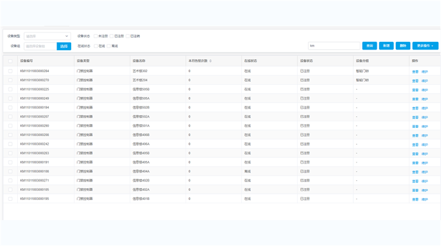
Task: Open 查看 for the 信息楼405A row
Action: coord(416,163)
